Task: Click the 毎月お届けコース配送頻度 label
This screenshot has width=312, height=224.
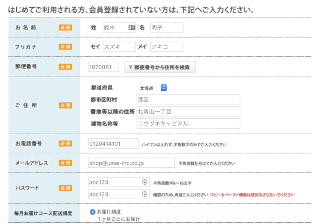Action: (43, 213)
